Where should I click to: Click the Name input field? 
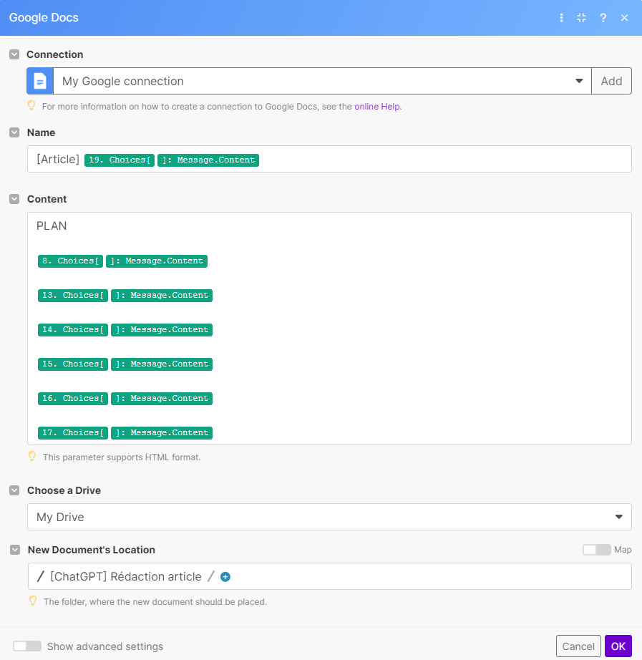329,159
